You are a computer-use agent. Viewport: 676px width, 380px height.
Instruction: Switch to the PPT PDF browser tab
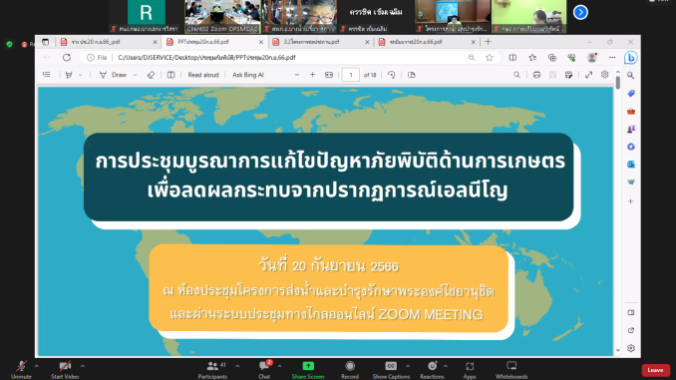(x=214, y=42)
